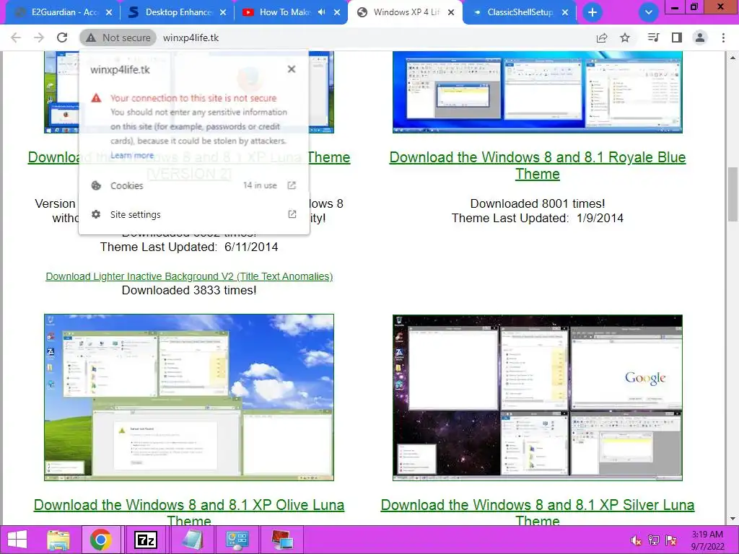Viewport: 739px width, 554px height.
Task: Mute the audio on the YouTube tab
Action: point(321,12)
